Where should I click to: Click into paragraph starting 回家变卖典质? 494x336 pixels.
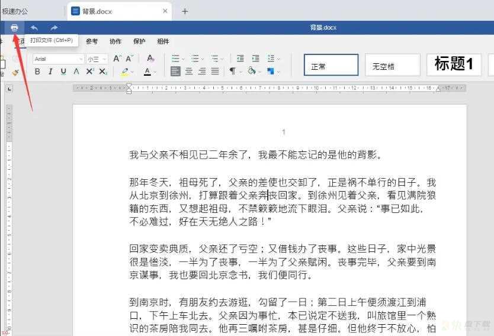283,262
